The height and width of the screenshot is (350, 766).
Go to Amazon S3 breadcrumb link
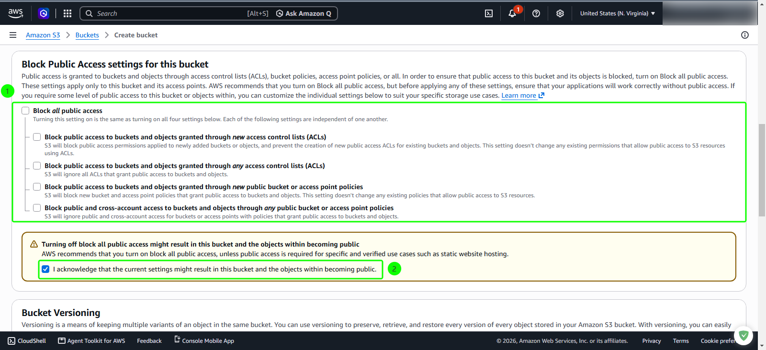[x=43, y=35]
